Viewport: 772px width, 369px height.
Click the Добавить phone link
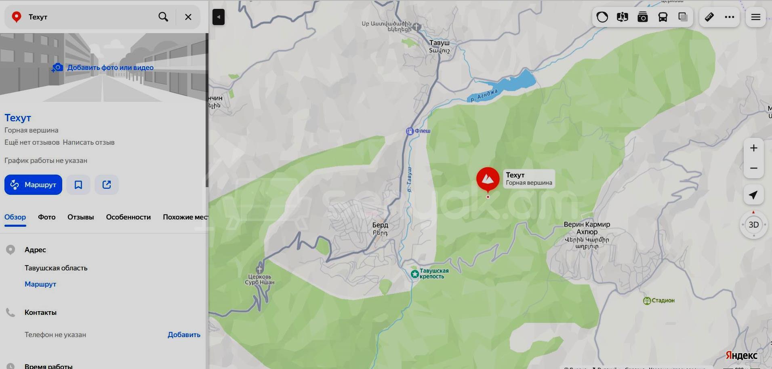click(x=184, y=335)
